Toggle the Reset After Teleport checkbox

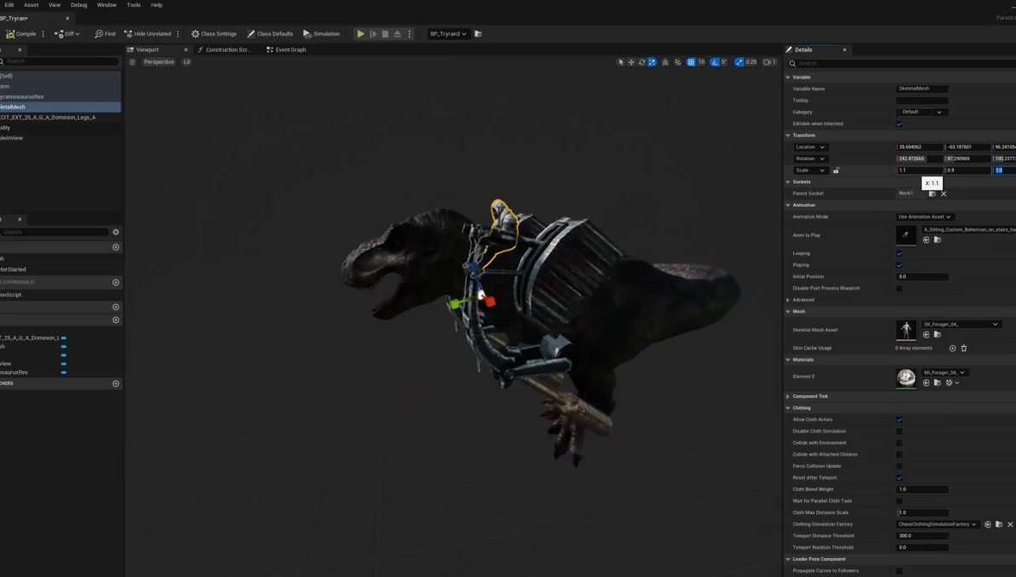click(900, 478)
